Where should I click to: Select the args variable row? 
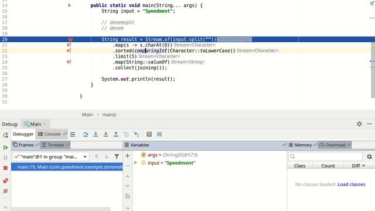[x=210, y=155]
